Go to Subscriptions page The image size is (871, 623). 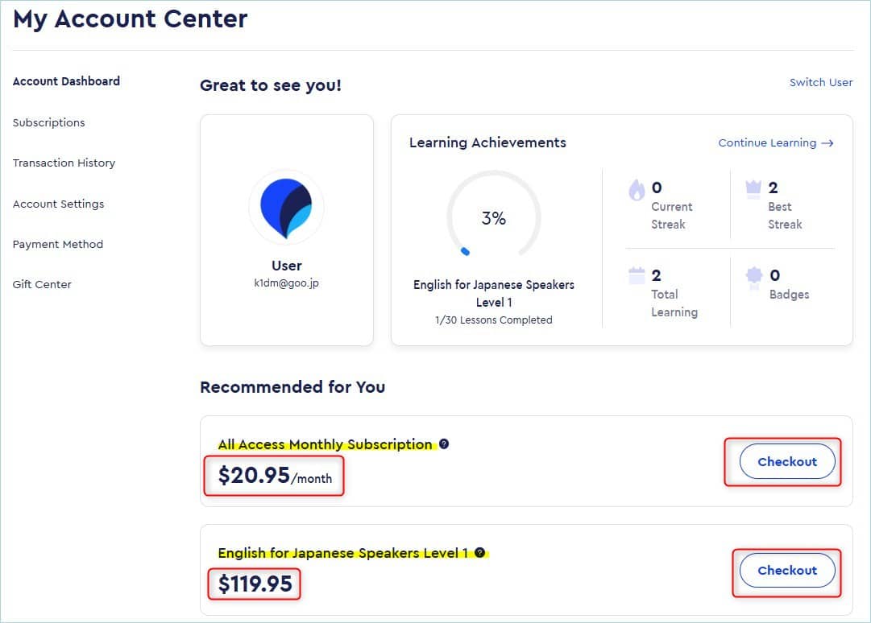(x=49, y=122)
